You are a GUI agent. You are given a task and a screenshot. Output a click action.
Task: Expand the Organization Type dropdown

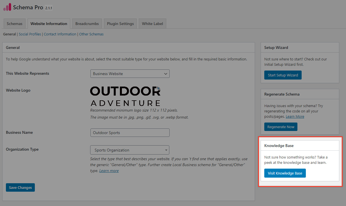[x=129, y=150]
